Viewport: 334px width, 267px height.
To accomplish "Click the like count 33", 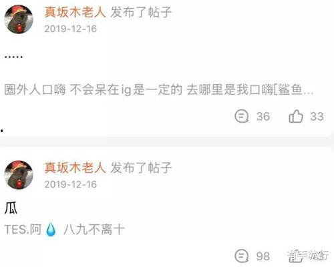I will [x=317, y=116].
